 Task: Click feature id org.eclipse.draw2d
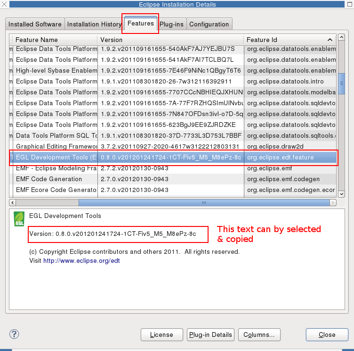click(275, 147)
